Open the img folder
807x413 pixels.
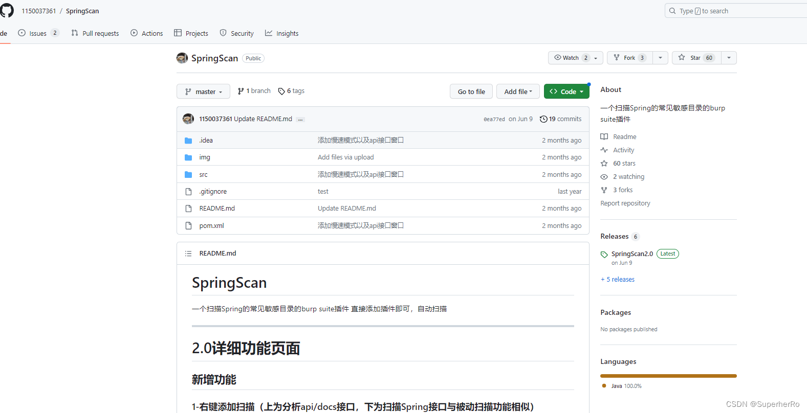pyautogui.click(x=205, y=157)
